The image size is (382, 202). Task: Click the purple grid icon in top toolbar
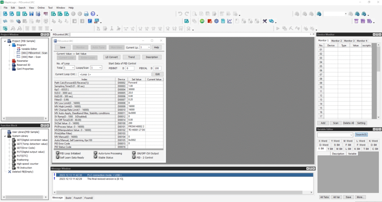click(x=46, y=14)
